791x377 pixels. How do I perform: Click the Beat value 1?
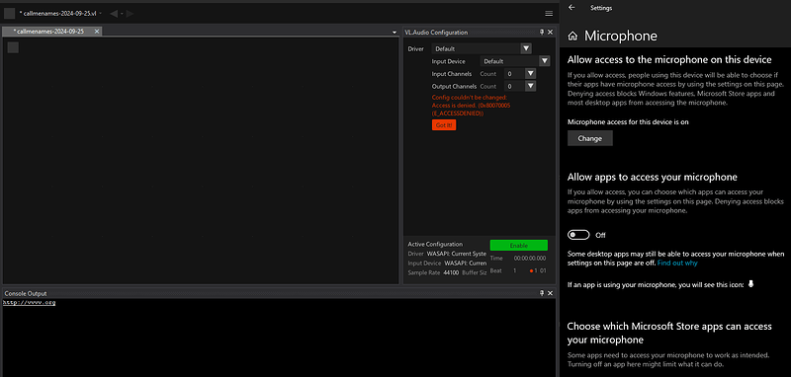tap(514, 271)
